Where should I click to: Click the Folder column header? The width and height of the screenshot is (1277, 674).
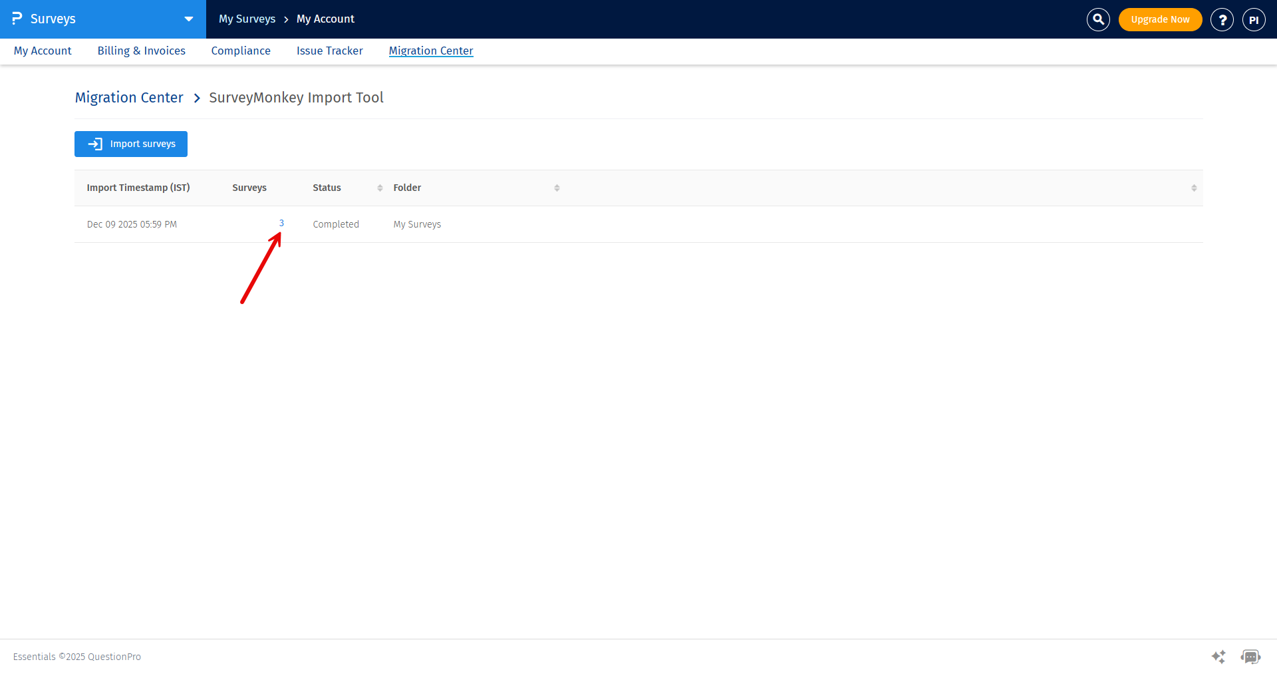click(407, 188)
